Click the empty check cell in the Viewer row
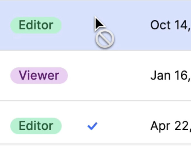 tap(92, 76)
